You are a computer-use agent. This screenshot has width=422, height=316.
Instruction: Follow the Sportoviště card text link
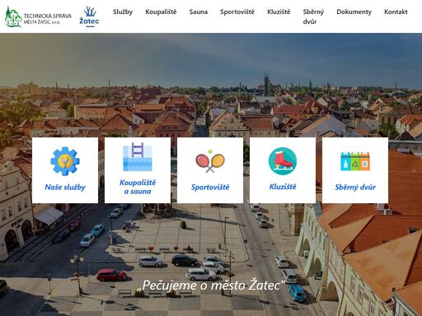[210, 187]
